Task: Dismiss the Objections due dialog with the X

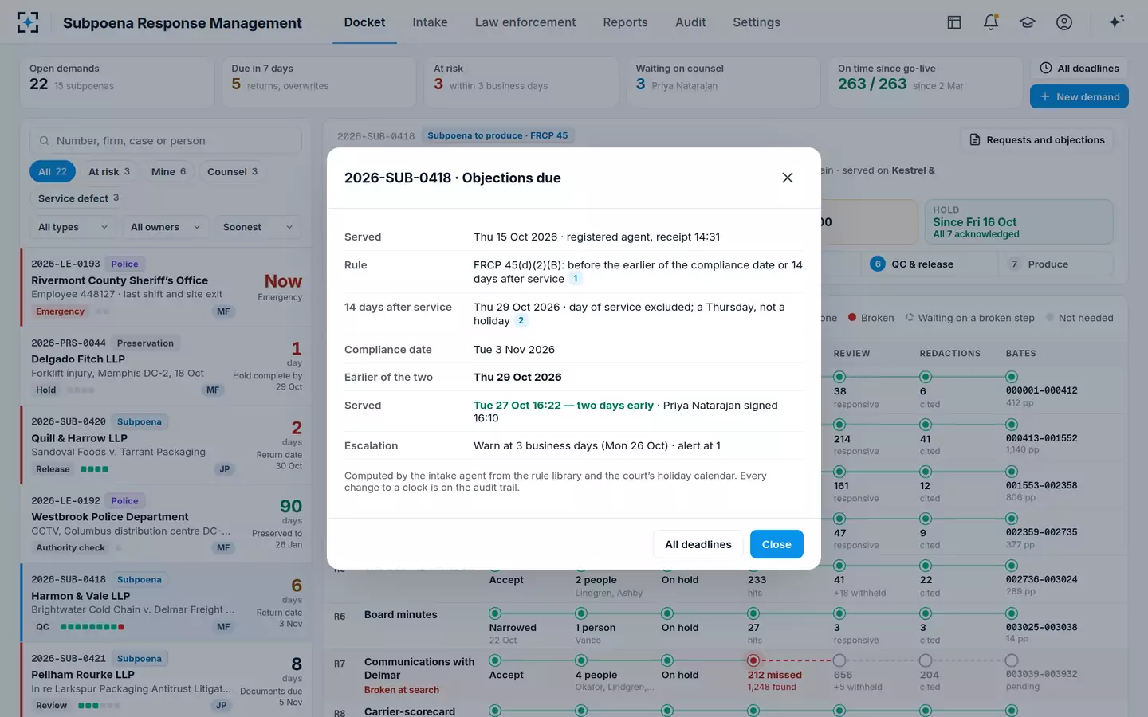Action: point(788,178)
